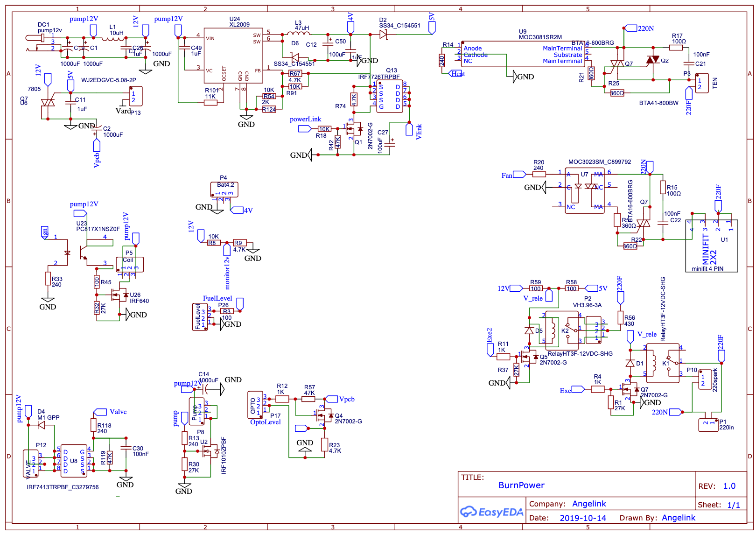
Task: Select the MOC3081SR2M U9 optocoupler block
Action: (x=523, y=54)
